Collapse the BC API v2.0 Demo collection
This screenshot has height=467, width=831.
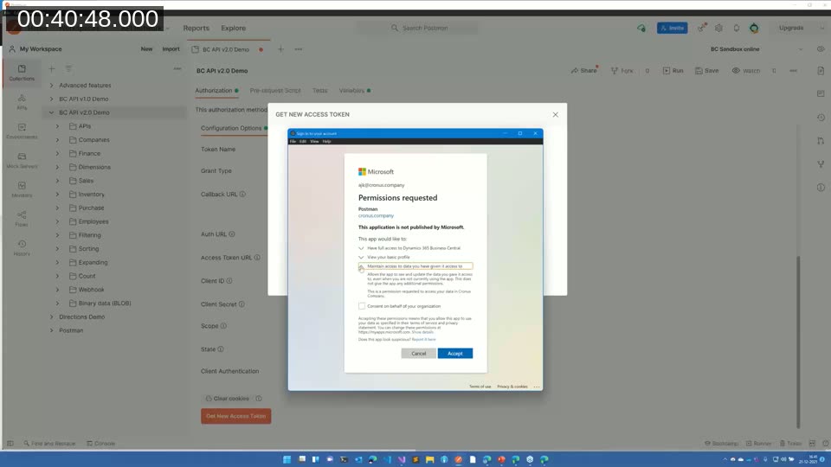click(51, 112)
